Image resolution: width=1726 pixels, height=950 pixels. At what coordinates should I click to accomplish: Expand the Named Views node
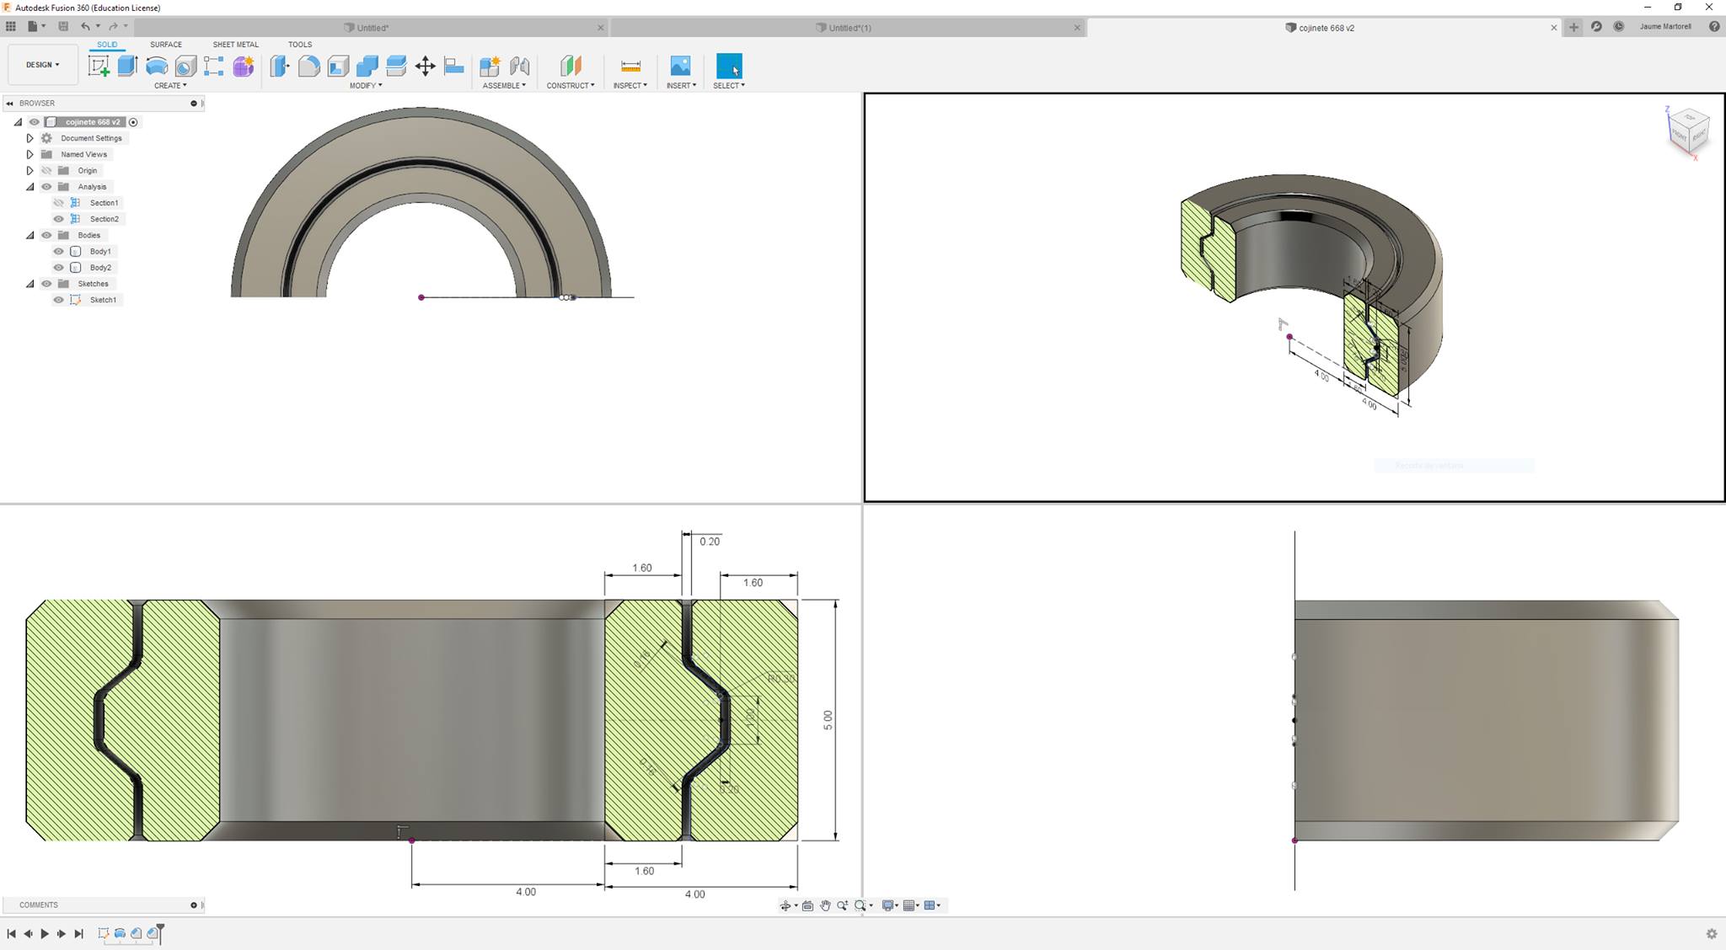click(29, 154)
